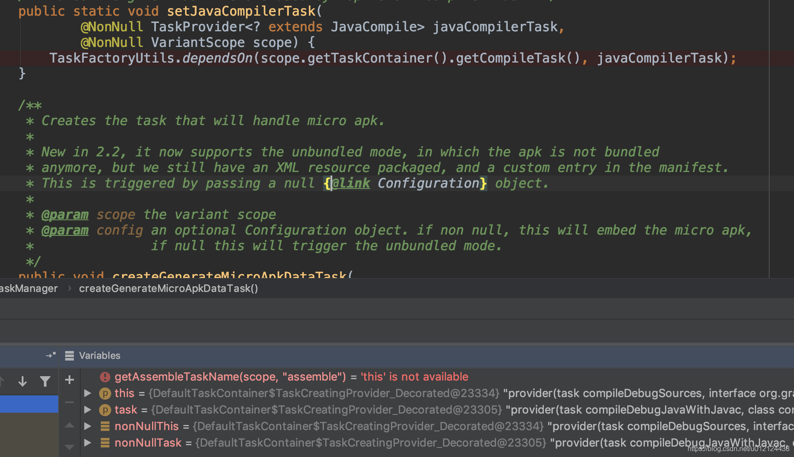Click the parameter icon beside 'task' variable

tap(105, 410)
